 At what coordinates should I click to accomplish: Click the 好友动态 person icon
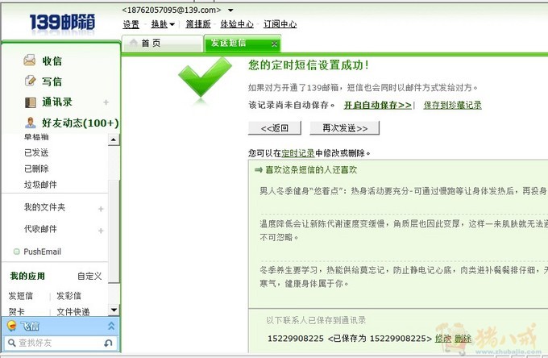[x=31, y=123]
